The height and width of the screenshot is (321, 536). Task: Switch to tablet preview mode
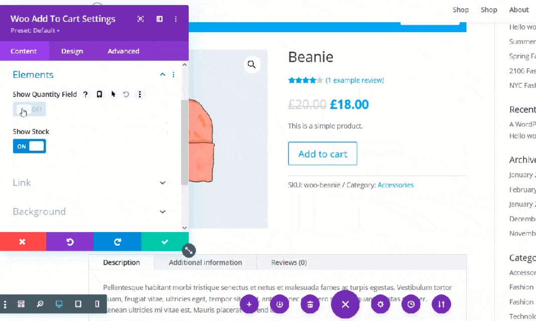[x=78, y=304]
